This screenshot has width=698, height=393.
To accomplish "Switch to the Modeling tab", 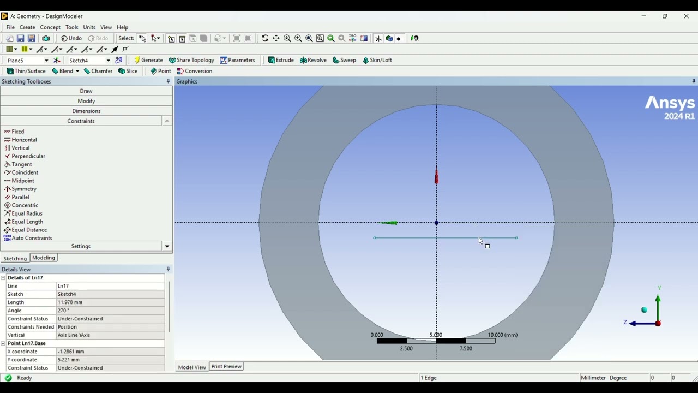I will [x=43, y=258].
